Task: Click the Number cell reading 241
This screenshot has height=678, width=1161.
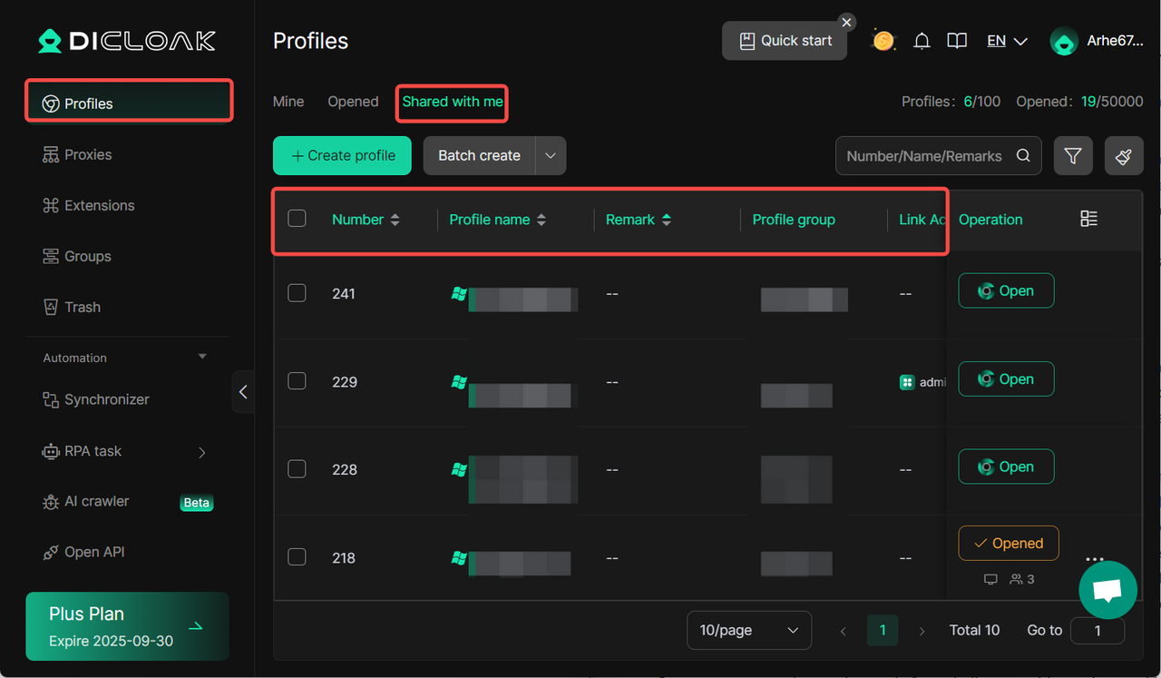Action: pyautogui.click(x=344, y=294)
